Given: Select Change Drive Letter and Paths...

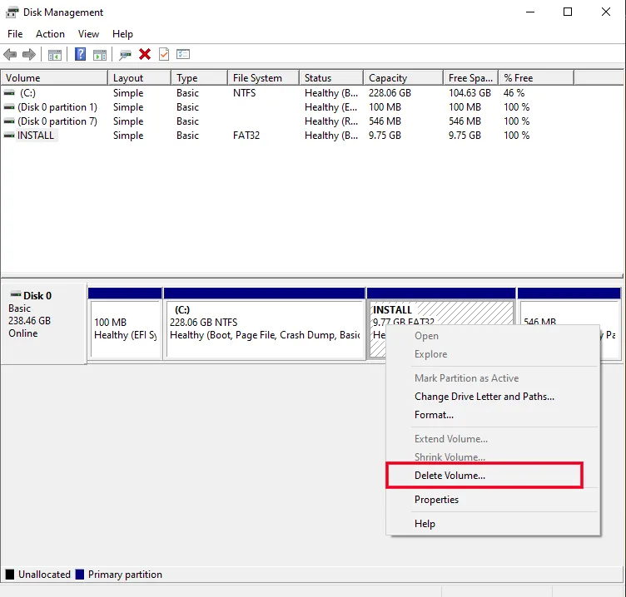Looking at the screenshot, I should coord(484,397).
